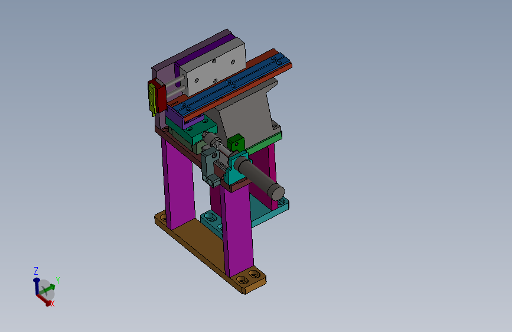Select the yellow-green end piece
The image size is (512, 332).
[152, 99]
